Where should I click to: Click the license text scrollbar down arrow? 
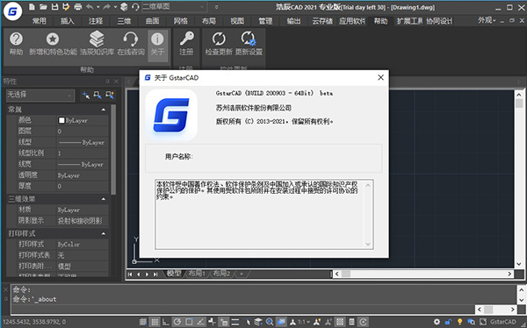click(x=368, y=244)
